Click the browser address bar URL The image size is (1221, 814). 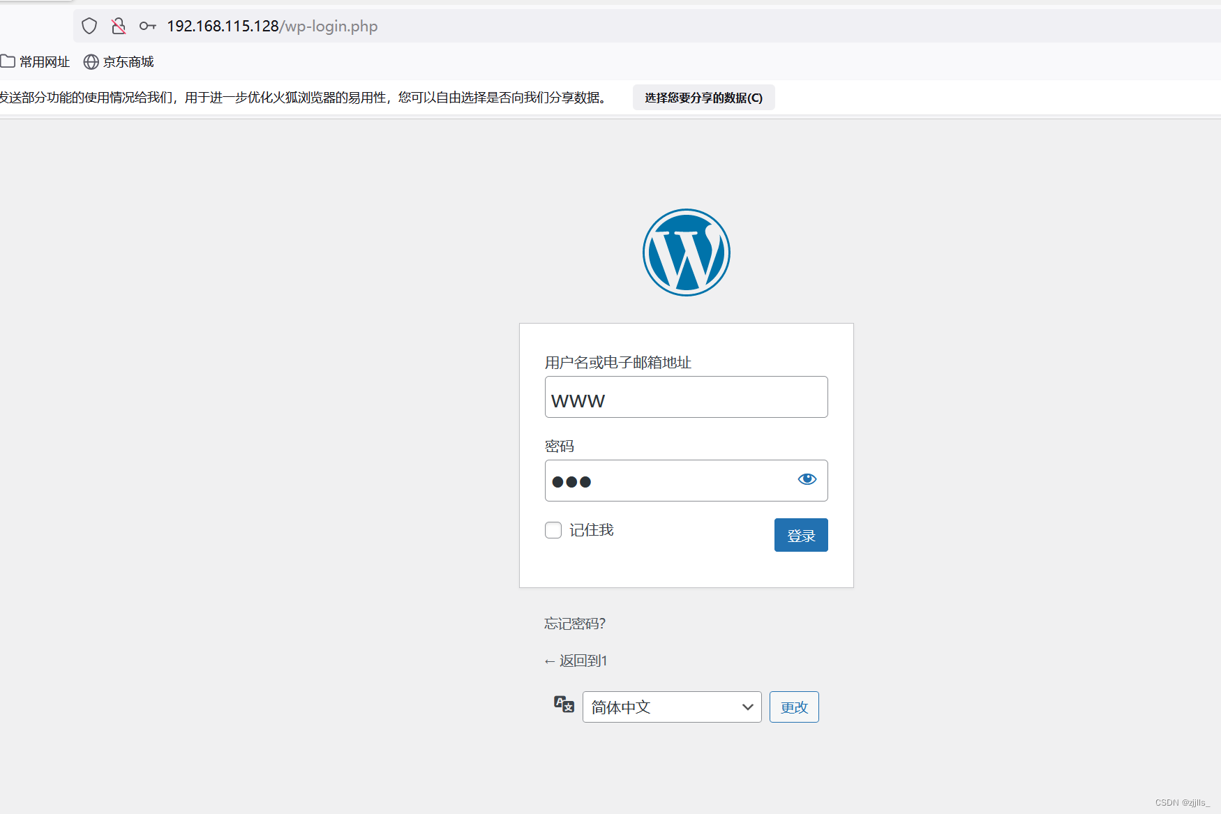click(x=271, y=26)
